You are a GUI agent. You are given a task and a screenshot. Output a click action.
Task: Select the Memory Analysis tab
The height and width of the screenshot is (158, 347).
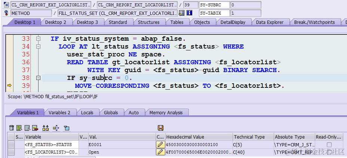point(166,112)
